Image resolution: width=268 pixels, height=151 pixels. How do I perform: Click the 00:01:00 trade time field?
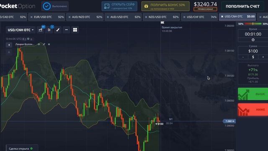pos(253,34)
